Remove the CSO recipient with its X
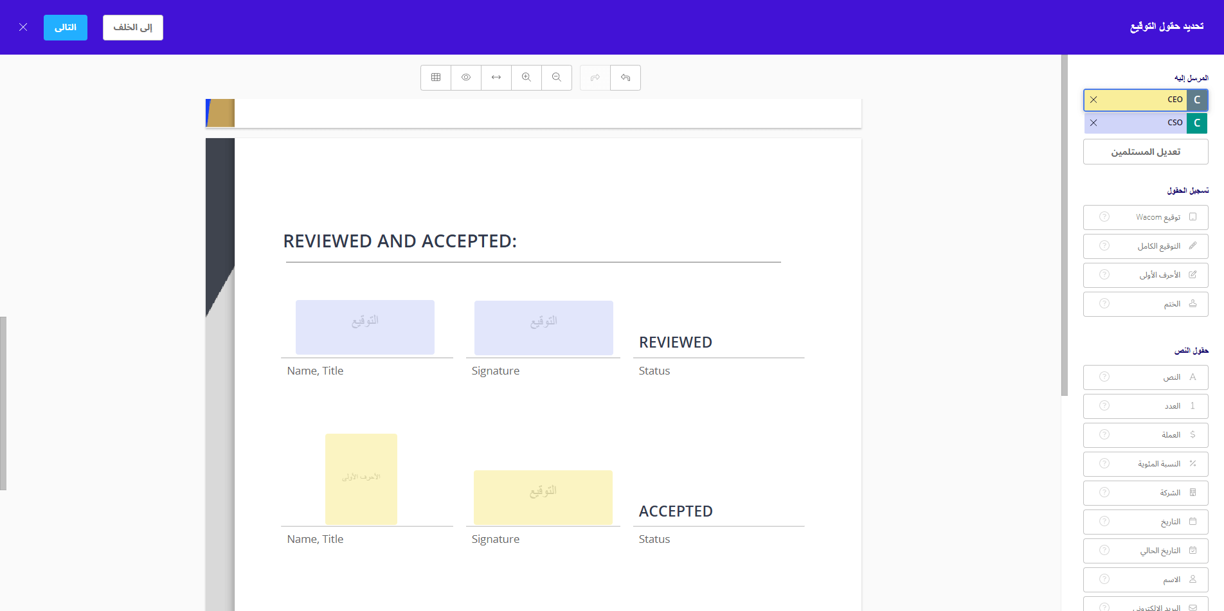The image size is (1224, 611). (1093, 123)
